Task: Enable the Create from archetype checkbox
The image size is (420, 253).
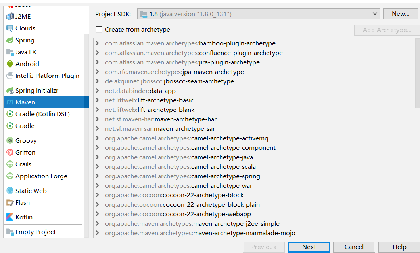Action: pyautogui.click(x=99, y=30)
